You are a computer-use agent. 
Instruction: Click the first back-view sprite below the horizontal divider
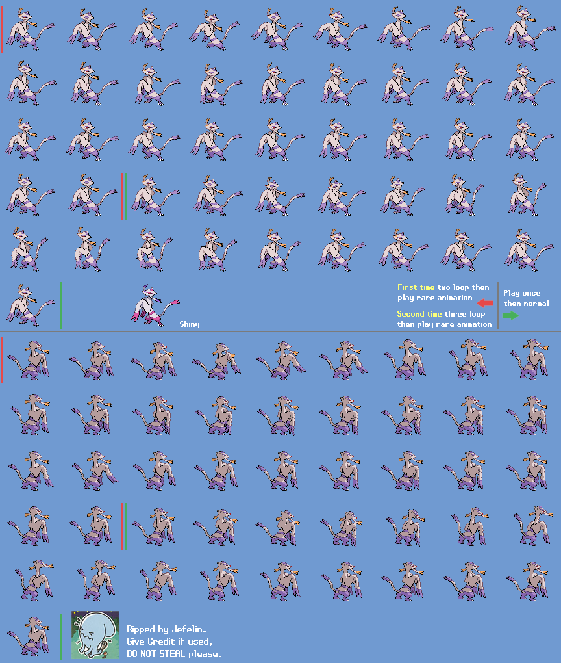(x=31, y=359)
